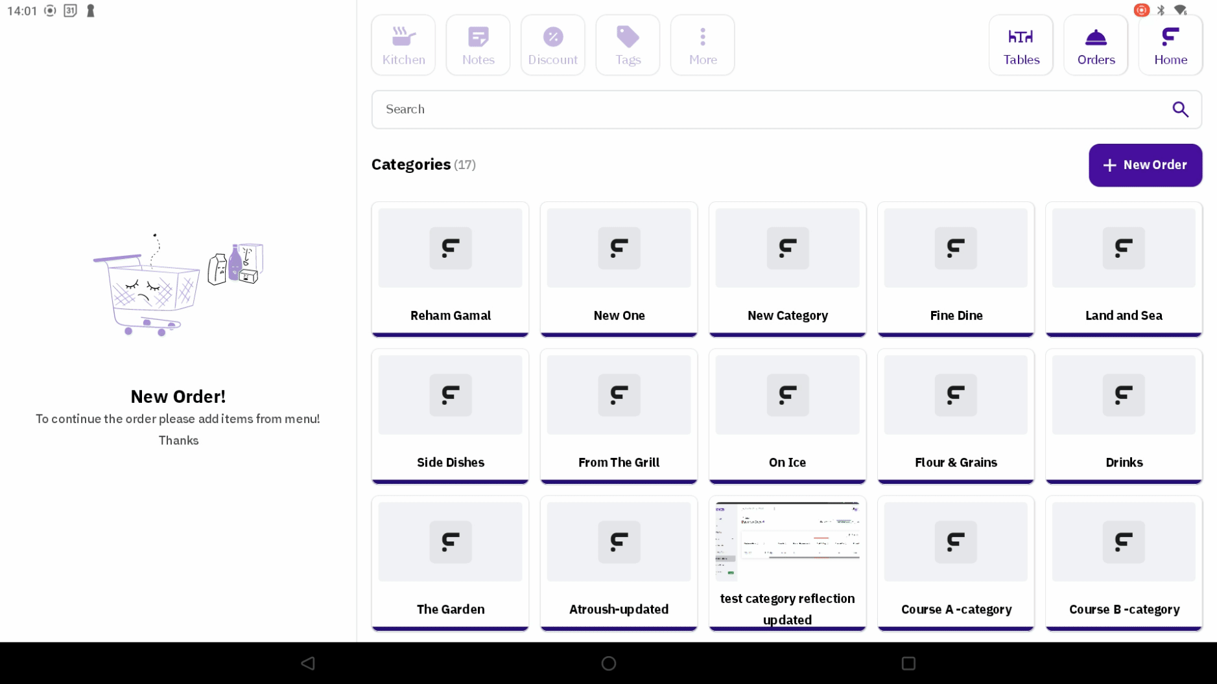Open the Course A -category tile
This screenshot has height=684, width=1217.
(x=955, y=563)
